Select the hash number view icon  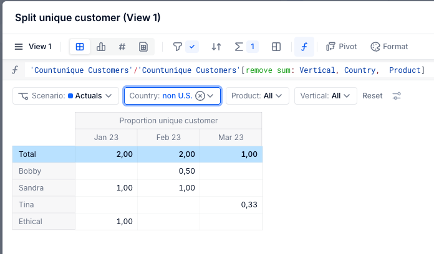tap(122, 47)
